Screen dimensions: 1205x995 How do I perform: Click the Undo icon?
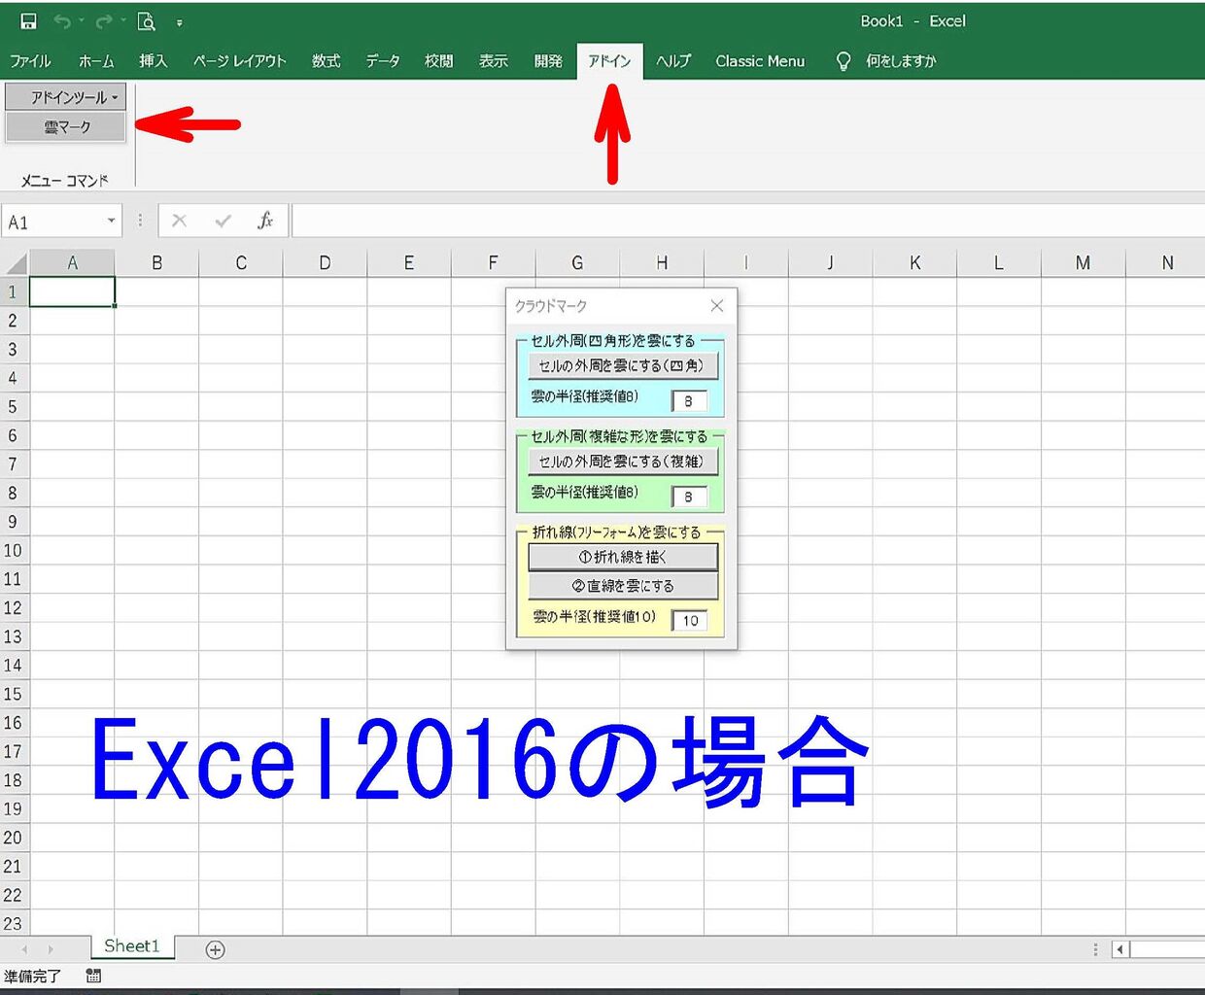(x=63, y=20)
